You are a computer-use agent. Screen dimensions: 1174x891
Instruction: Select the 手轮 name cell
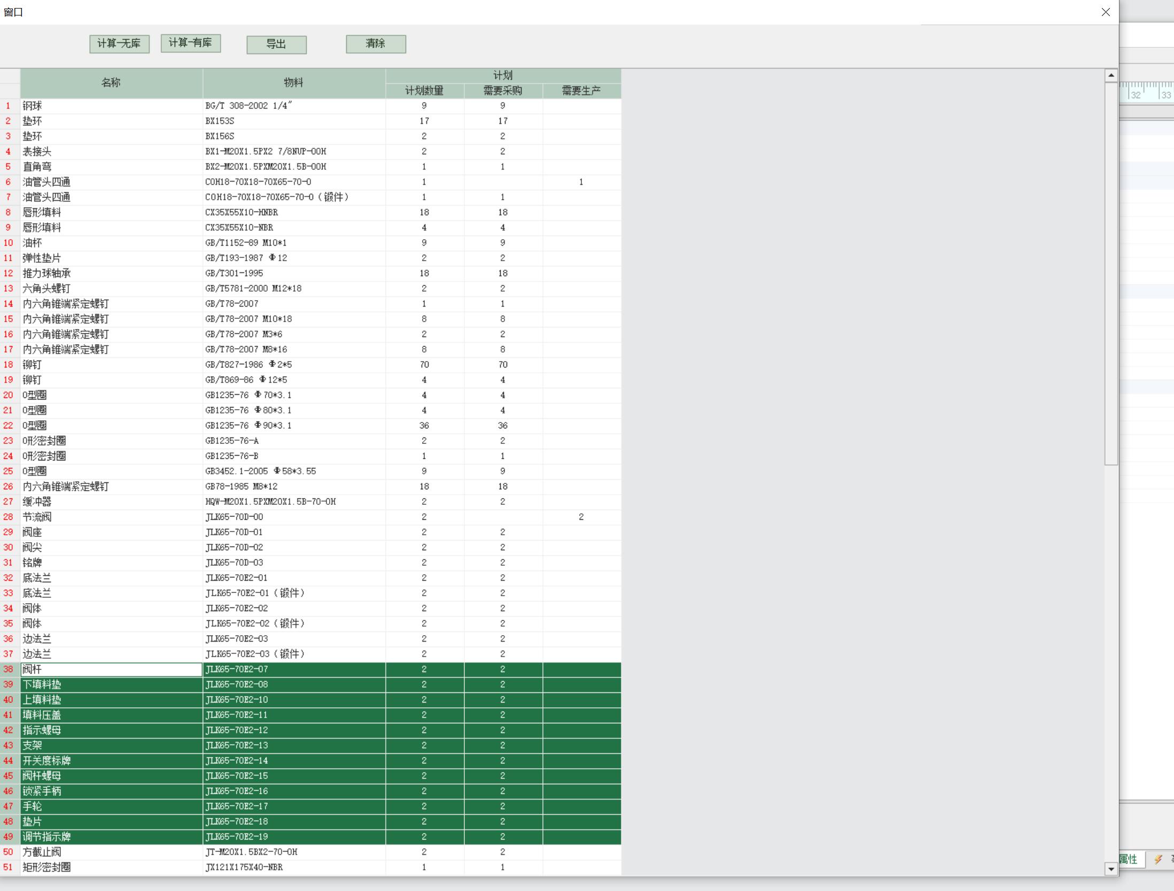[x=111, y=806]
